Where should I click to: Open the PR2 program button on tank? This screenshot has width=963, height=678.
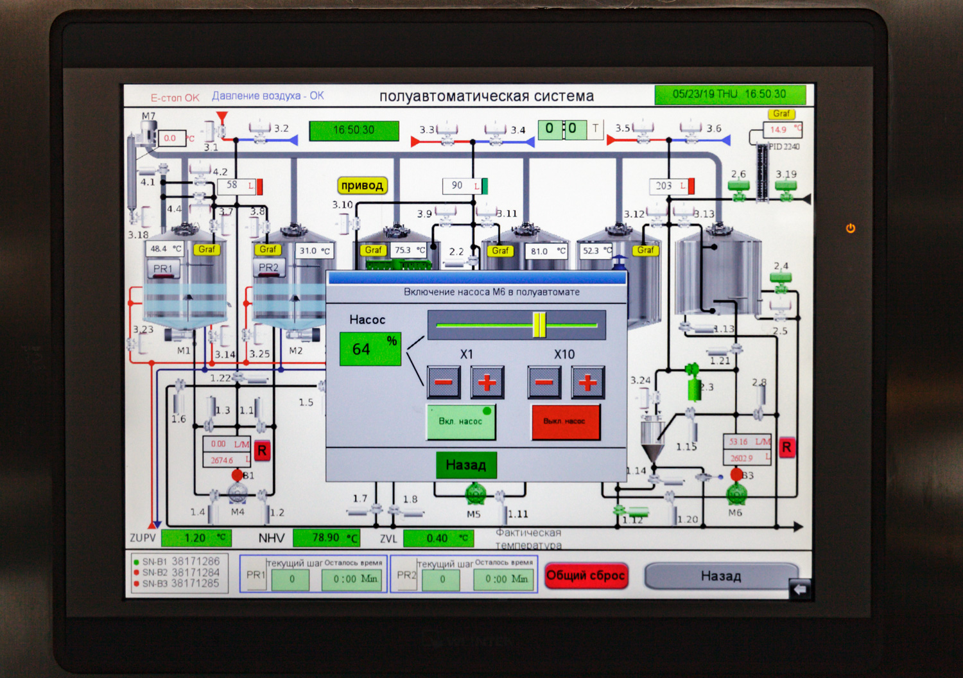tap(269, 268)
